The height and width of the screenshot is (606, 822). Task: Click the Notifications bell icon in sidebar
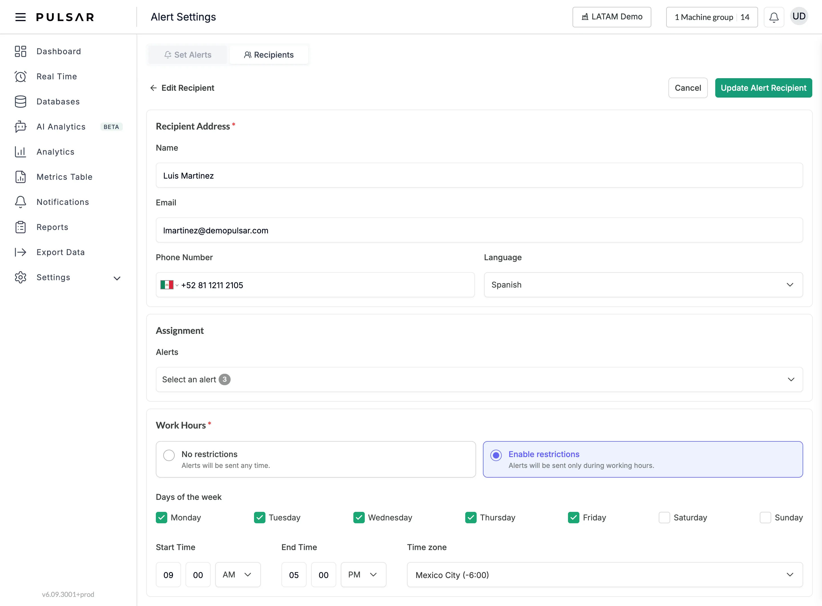tap(21, 202)
